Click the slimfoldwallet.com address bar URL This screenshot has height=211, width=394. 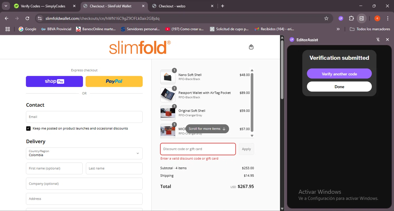102,18
